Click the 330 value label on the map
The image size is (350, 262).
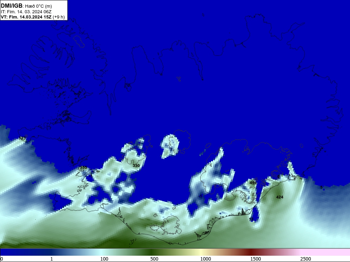(x=136, y=166)
